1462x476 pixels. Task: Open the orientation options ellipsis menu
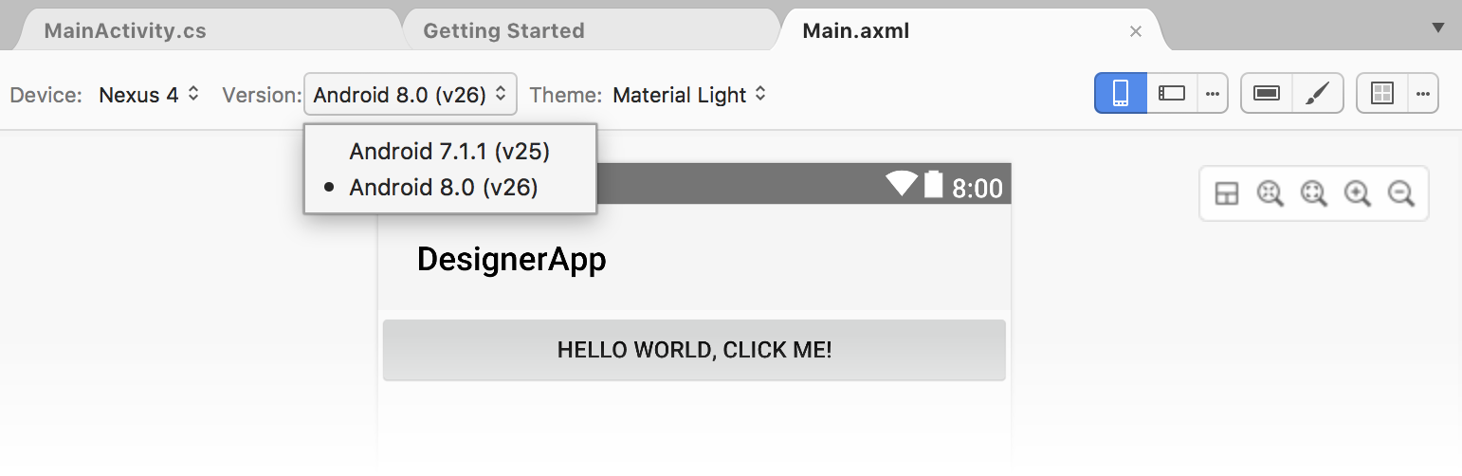click(1213, 93)
